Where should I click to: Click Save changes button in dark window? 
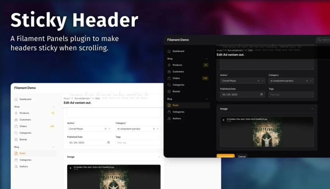226,156
